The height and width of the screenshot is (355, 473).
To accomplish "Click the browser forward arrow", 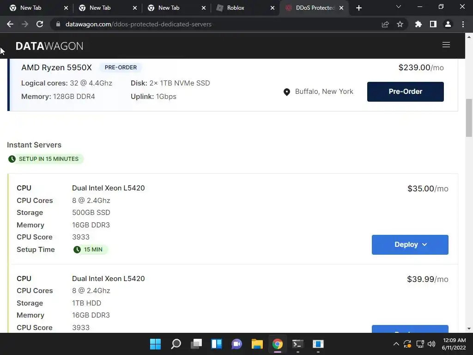I will (25, 24).
